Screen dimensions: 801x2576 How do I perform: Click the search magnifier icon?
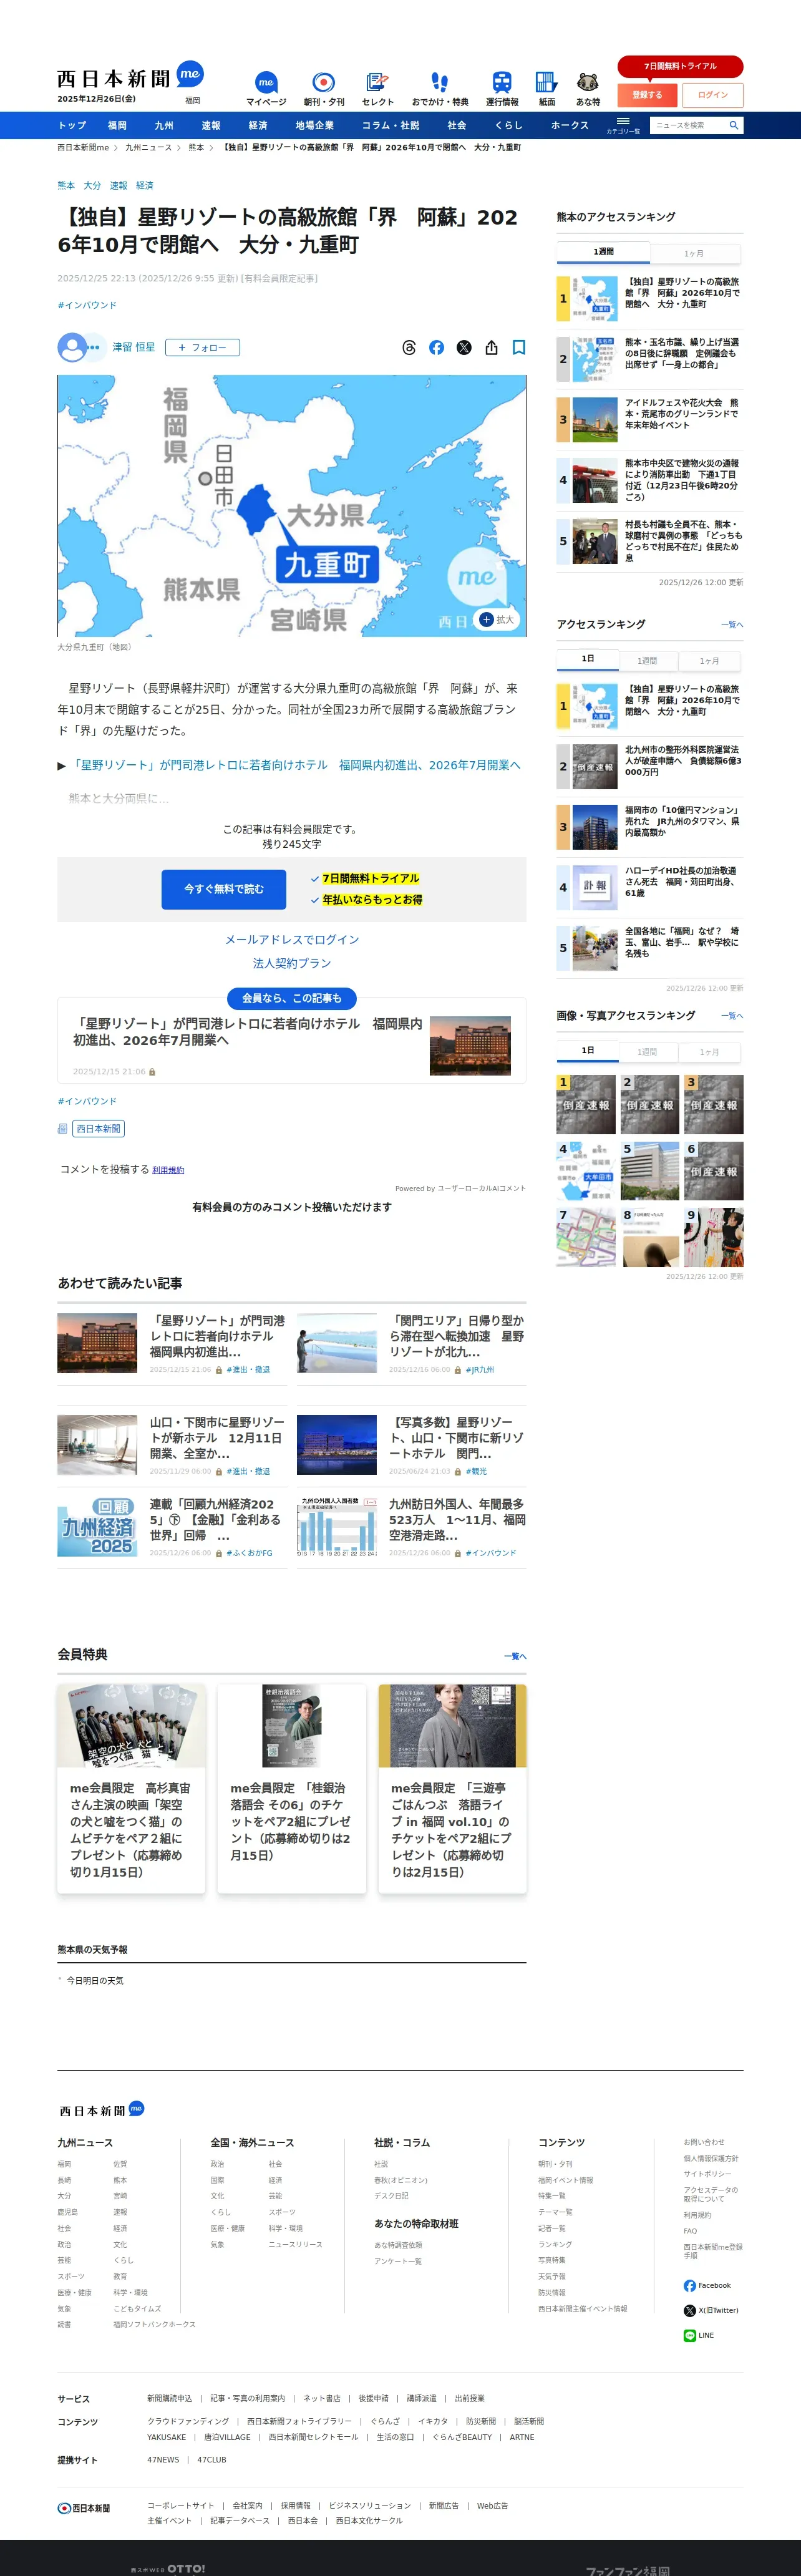(x=733, y=125)
